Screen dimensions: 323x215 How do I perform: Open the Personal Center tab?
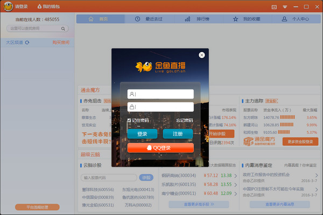pos(296,19)
